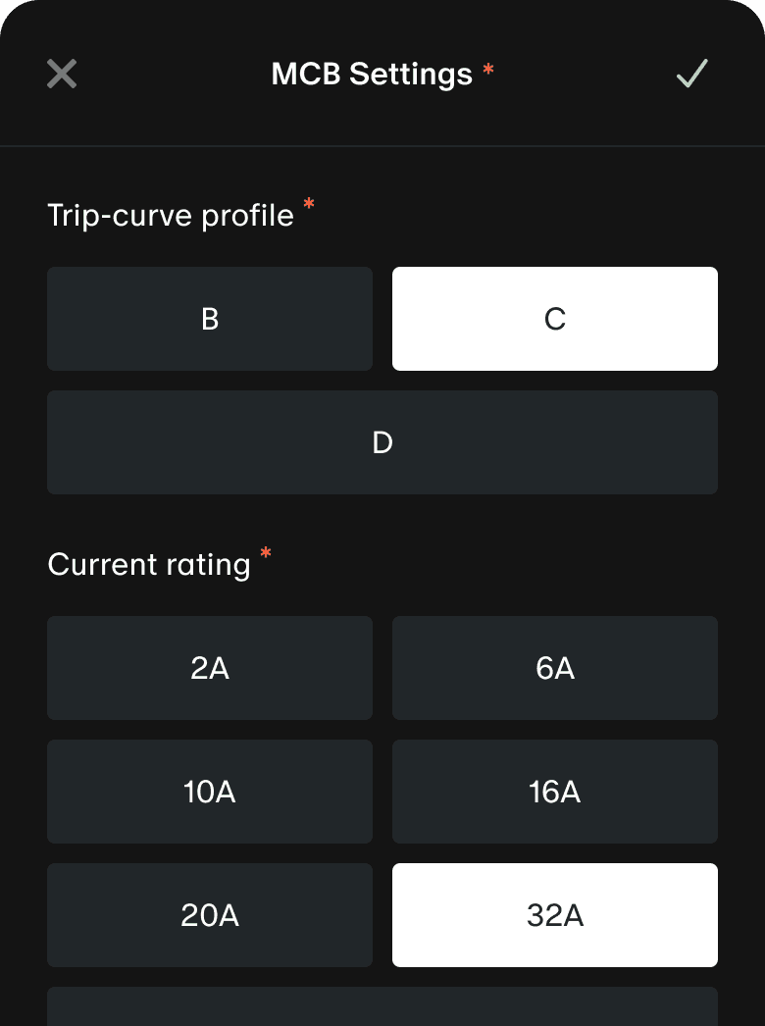Choose the 10A rating option
This screenshot has height=1026, width=765.
point(210,792)
